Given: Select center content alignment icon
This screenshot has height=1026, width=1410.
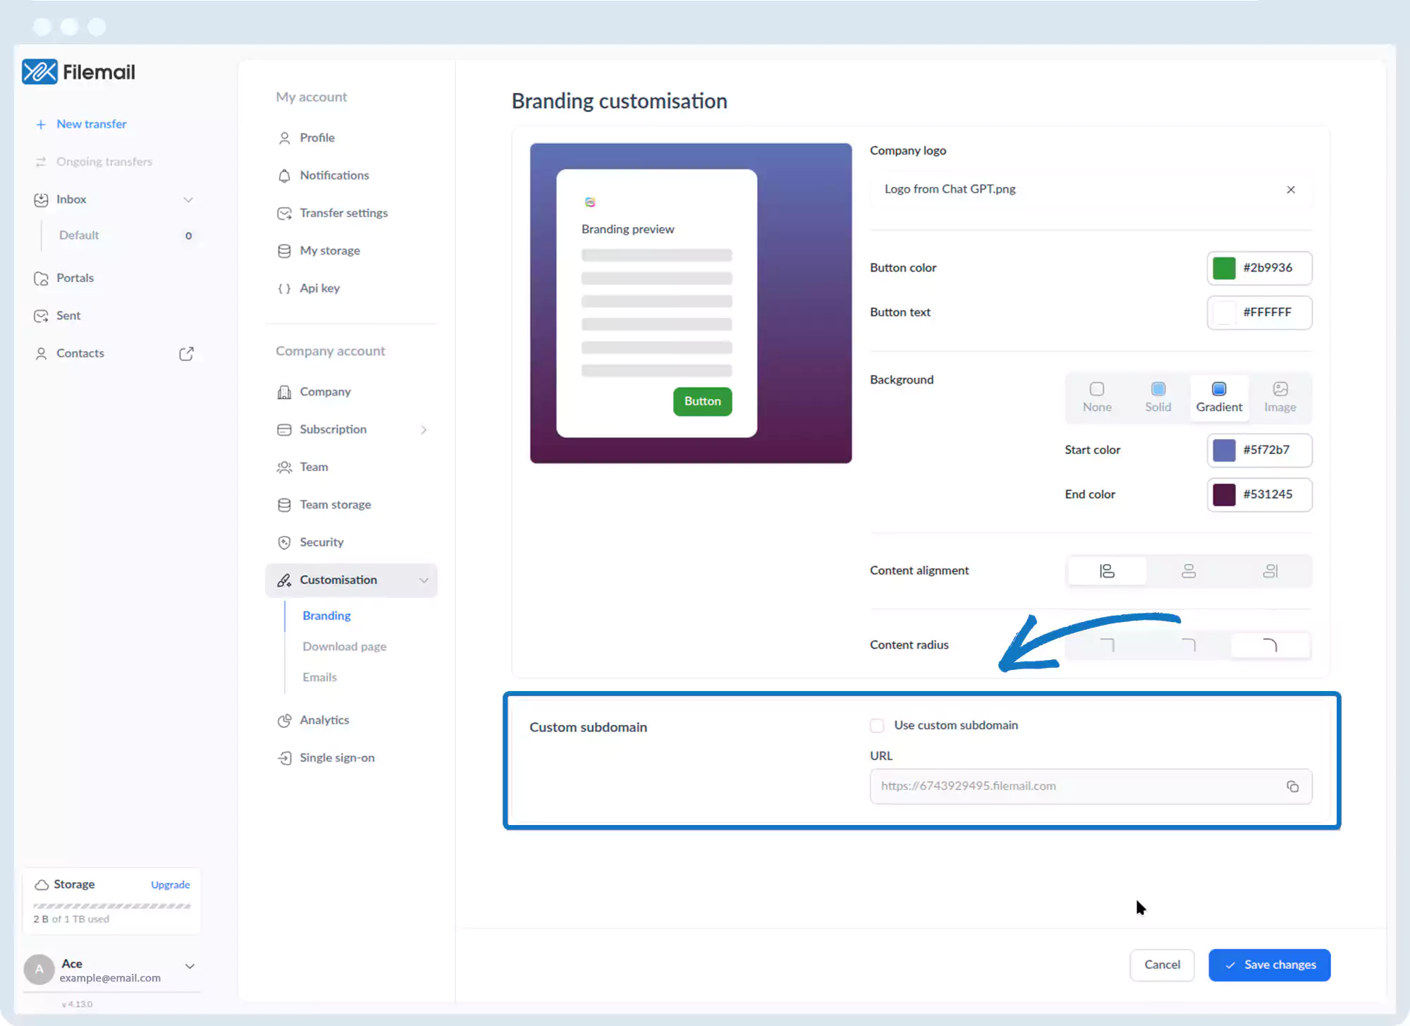Looking at the screenshot, I should 1189,571.
